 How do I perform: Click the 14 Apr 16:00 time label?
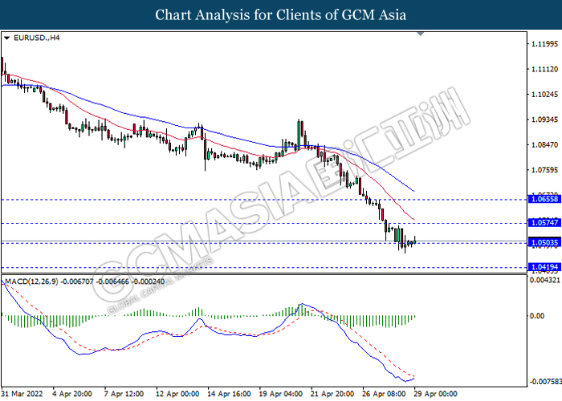pyautogui.click(x=229, y=394)
